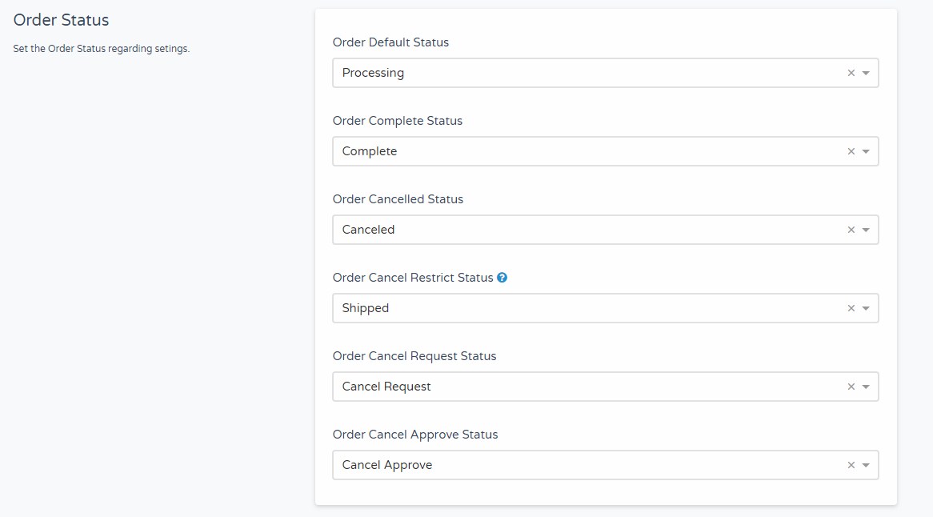933x517 pixels.
Task: Select the field showing Cancel Request
Action: (605, 387)
